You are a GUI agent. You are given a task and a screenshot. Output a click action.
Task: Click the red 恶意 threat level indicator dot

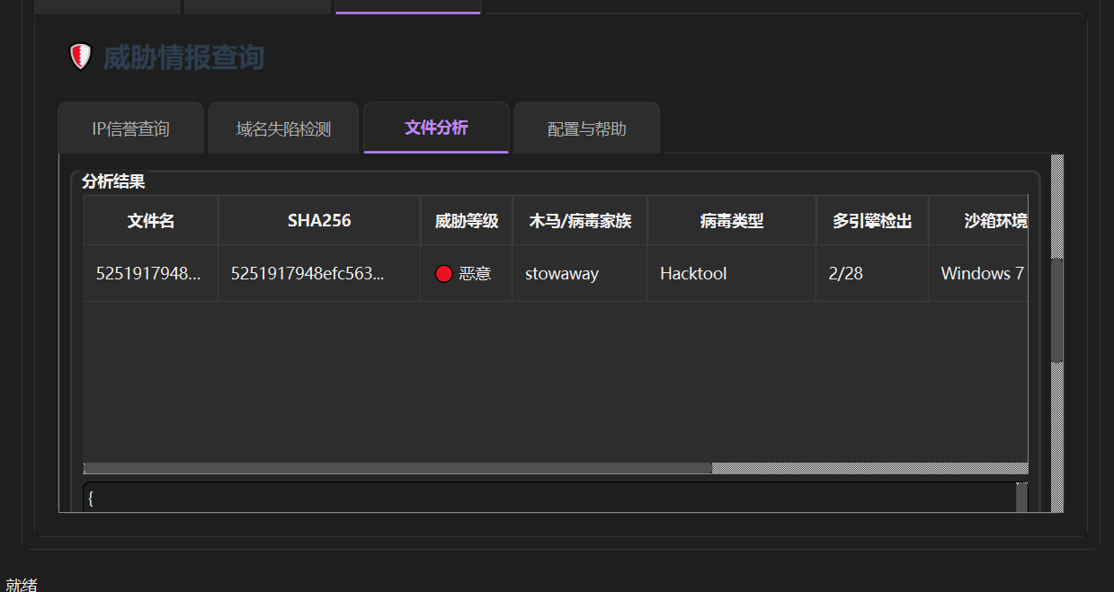443,274
